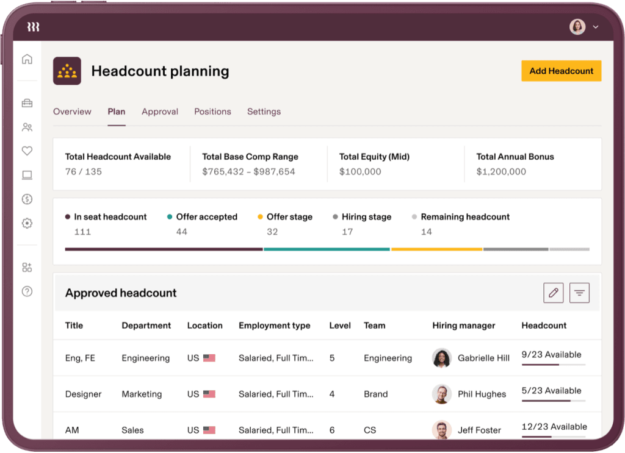Select the briefcase icon in the sidebar
Screen dimensions: 625x453
tap(27, 102)
